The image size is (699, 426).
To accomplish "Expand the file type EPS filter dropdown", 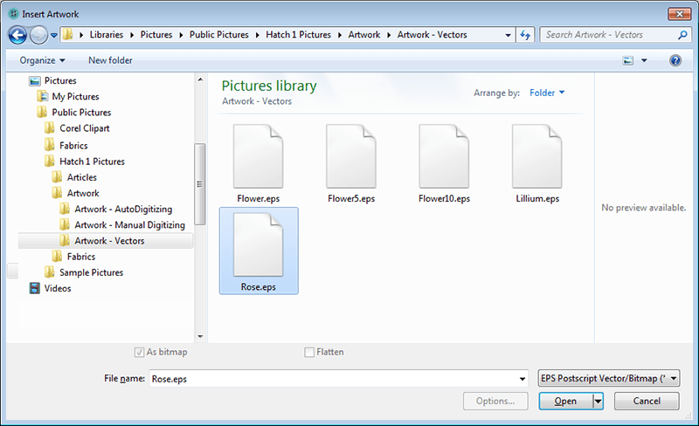I will pos(609,379).
